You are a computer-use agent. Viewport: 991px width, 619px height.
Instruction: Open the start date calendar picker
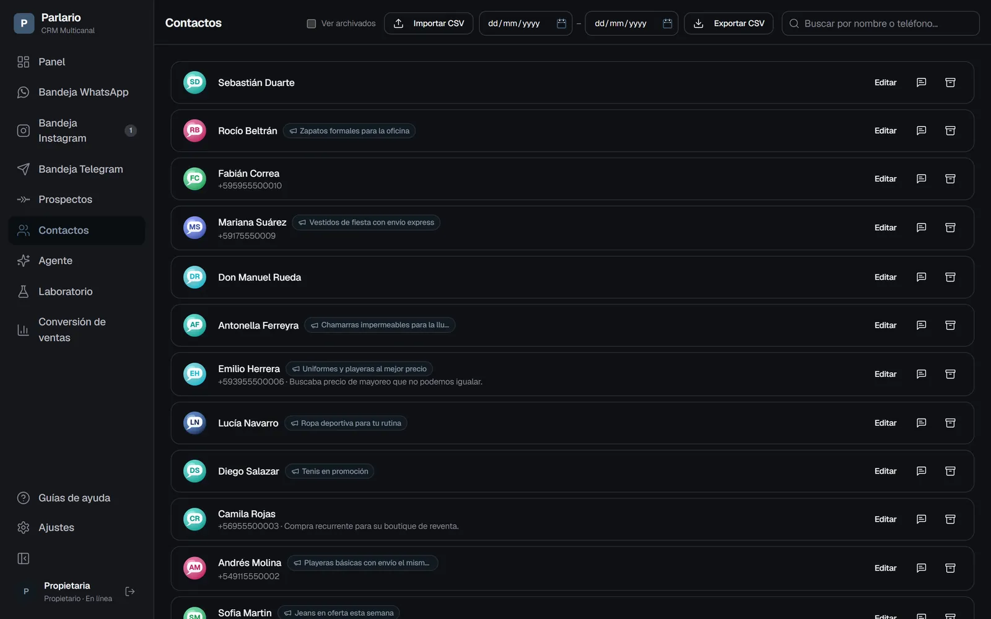click(561, 24)
